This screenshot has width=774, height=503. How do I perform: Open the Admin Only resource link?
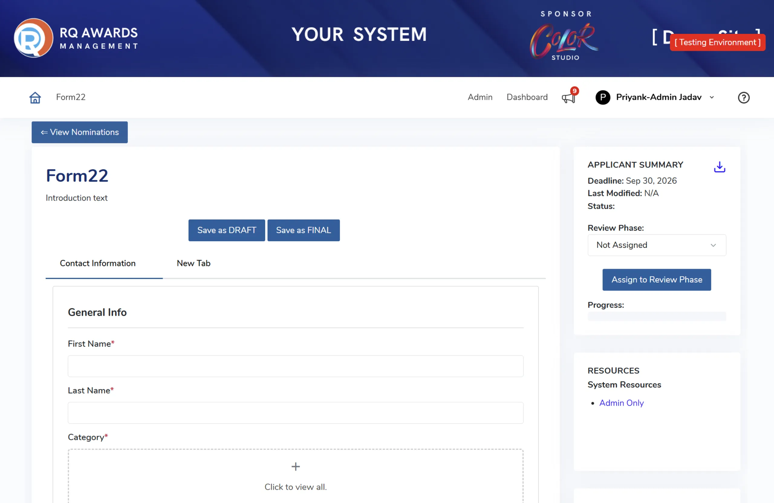pos(621,403)
